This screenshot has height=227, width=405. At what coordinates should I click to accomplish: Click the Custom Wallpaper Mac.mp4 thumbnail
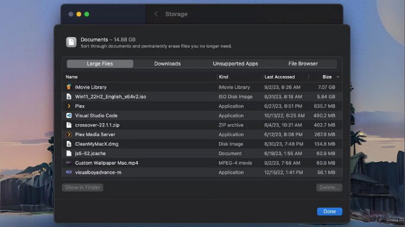point(68,163)
